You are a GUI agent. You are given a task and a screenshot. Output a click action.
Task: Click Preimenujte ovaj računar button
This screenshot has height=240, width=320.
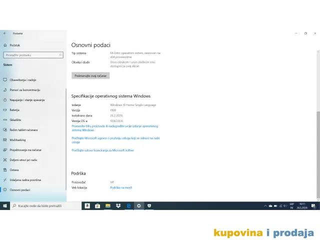click(90, 75)
